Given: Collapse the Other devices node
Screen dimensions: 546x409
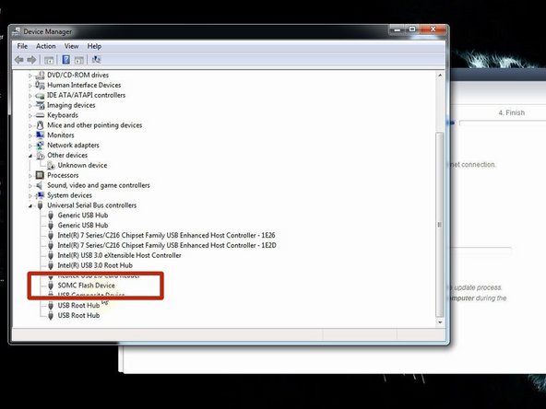Looking at the screenshot, I should pos(30,156).
